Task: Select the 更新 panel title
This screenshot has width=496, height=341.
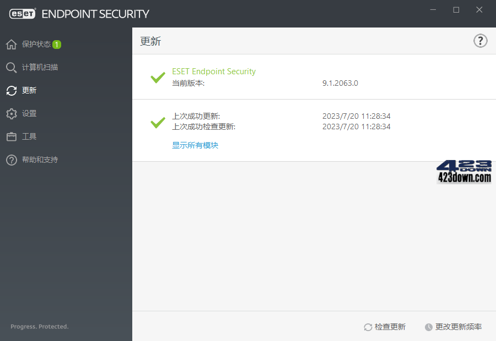Action: point(150,40)
